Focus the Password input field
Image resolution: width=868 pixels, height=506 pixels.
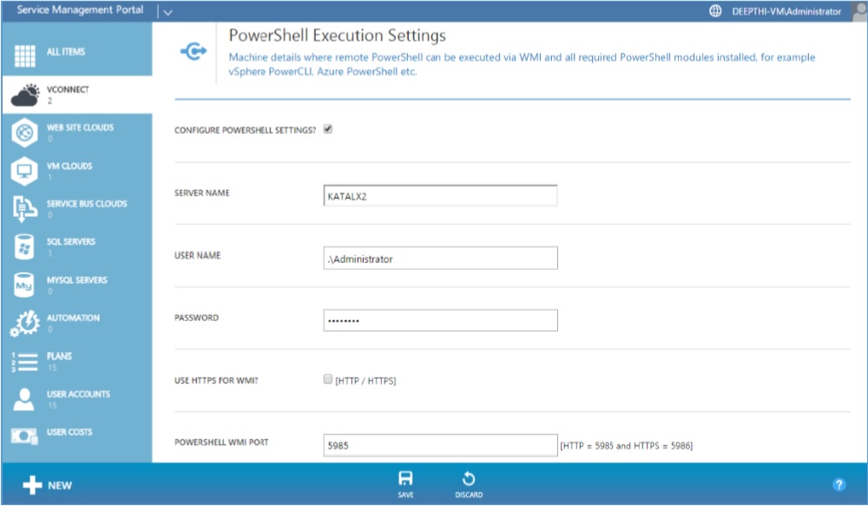pos(440,320)
